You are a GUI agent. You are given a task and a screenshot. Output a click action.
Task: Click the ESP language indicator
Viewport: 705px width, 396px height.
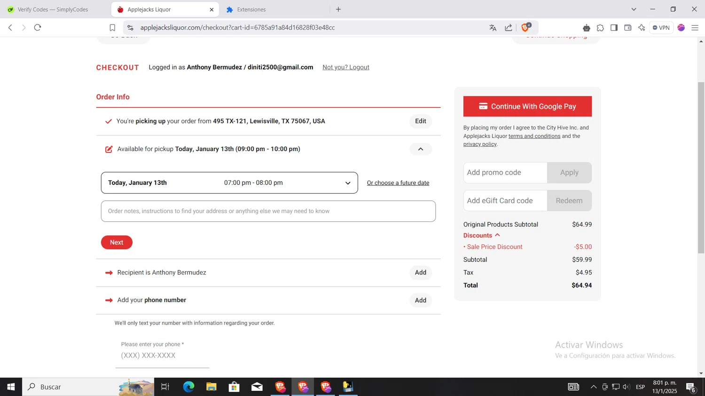(x=640, y=387)
